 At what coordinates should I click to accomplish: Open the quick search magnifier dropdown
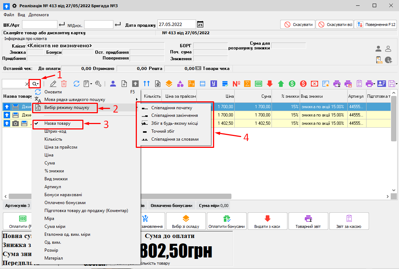[x=35, y=84]
